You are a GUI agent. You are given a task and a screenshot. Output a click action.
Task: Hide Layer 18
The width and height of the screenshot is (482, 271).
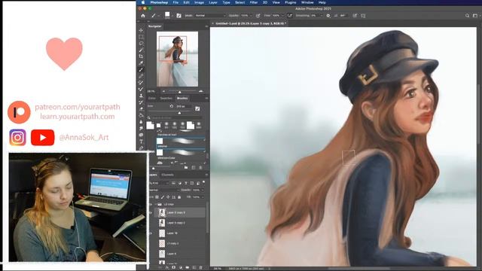click(x=151, y=233)
